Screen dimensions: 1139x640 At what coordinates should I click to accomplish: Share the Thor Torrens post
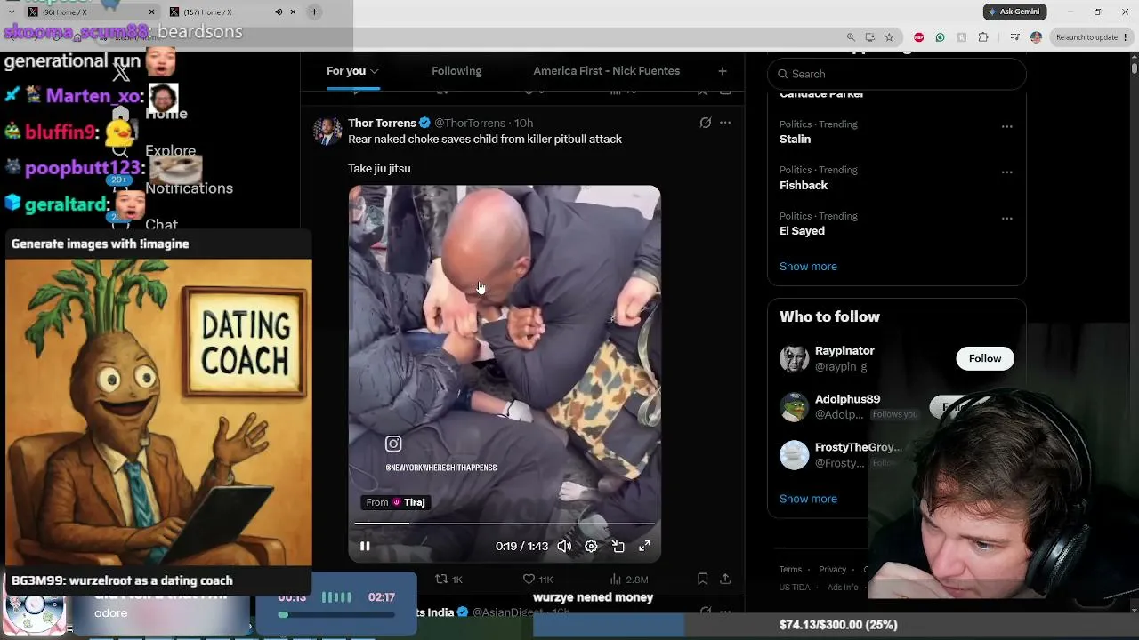(x=725, y=579)
